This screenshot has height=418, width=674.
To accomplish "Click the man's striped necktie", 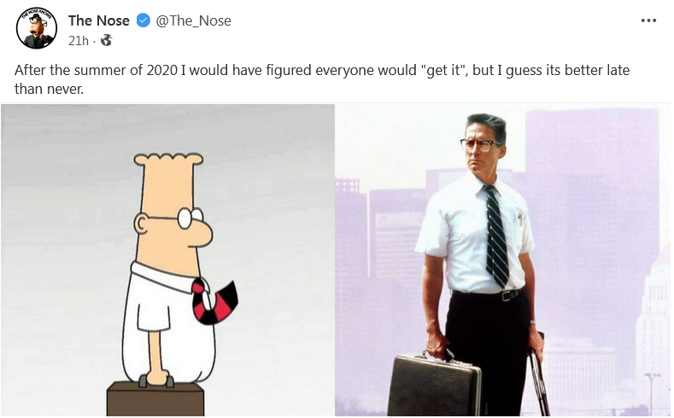I will tap(496, 236).
